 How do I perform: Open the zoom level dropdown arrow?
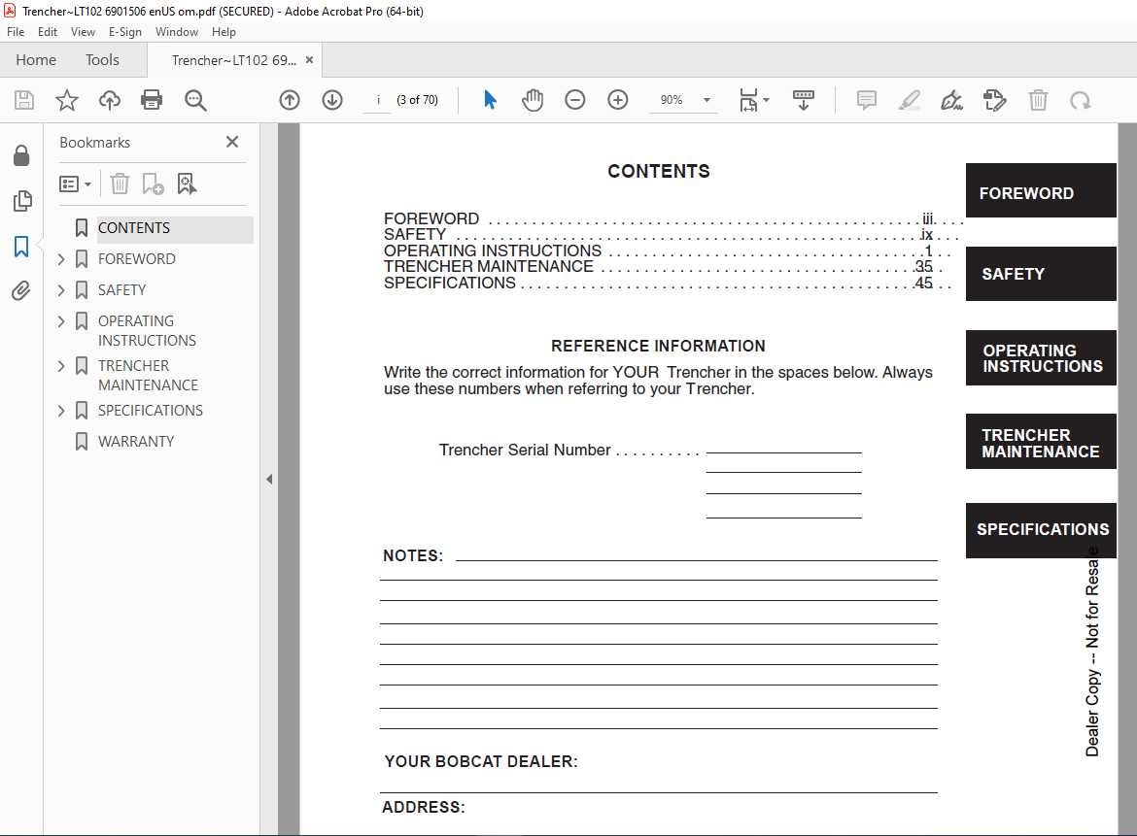(707, 100)
